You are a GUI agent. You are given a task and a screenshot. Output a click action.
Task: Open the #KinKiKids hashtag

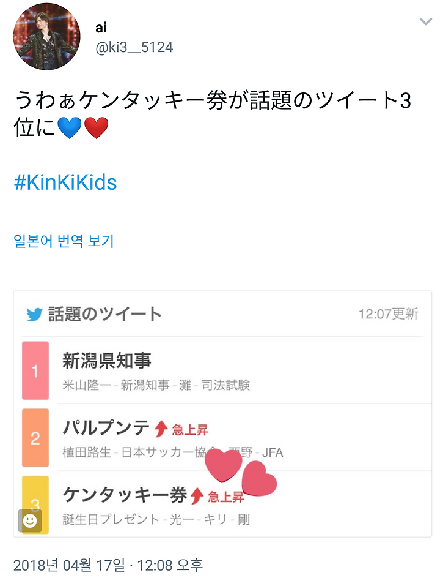65,182
